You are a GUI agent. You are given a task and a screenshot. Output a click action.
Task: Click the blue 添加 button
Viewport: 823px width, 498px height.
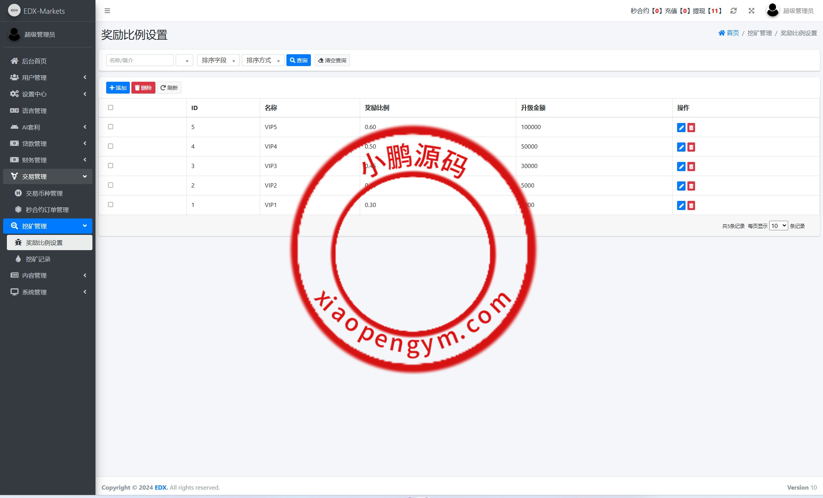tap(118, 88)
